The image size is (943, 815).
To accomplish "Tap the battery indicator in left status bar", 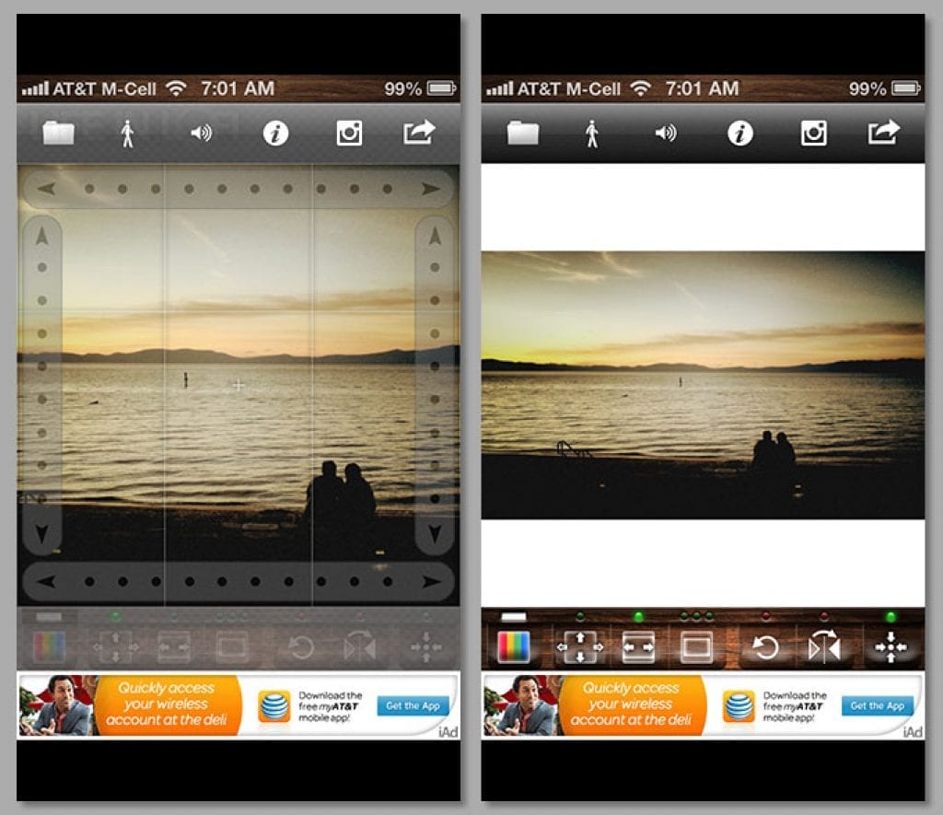I will (x=442, y=89).
